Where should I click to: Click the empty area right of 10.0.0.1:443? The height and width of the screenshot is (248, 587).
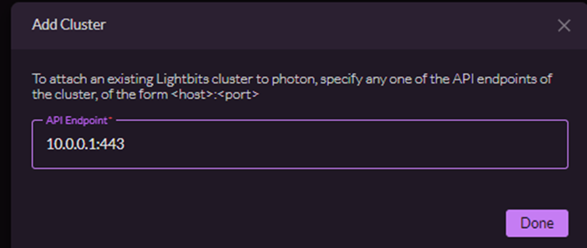click(x=345, y=144)
